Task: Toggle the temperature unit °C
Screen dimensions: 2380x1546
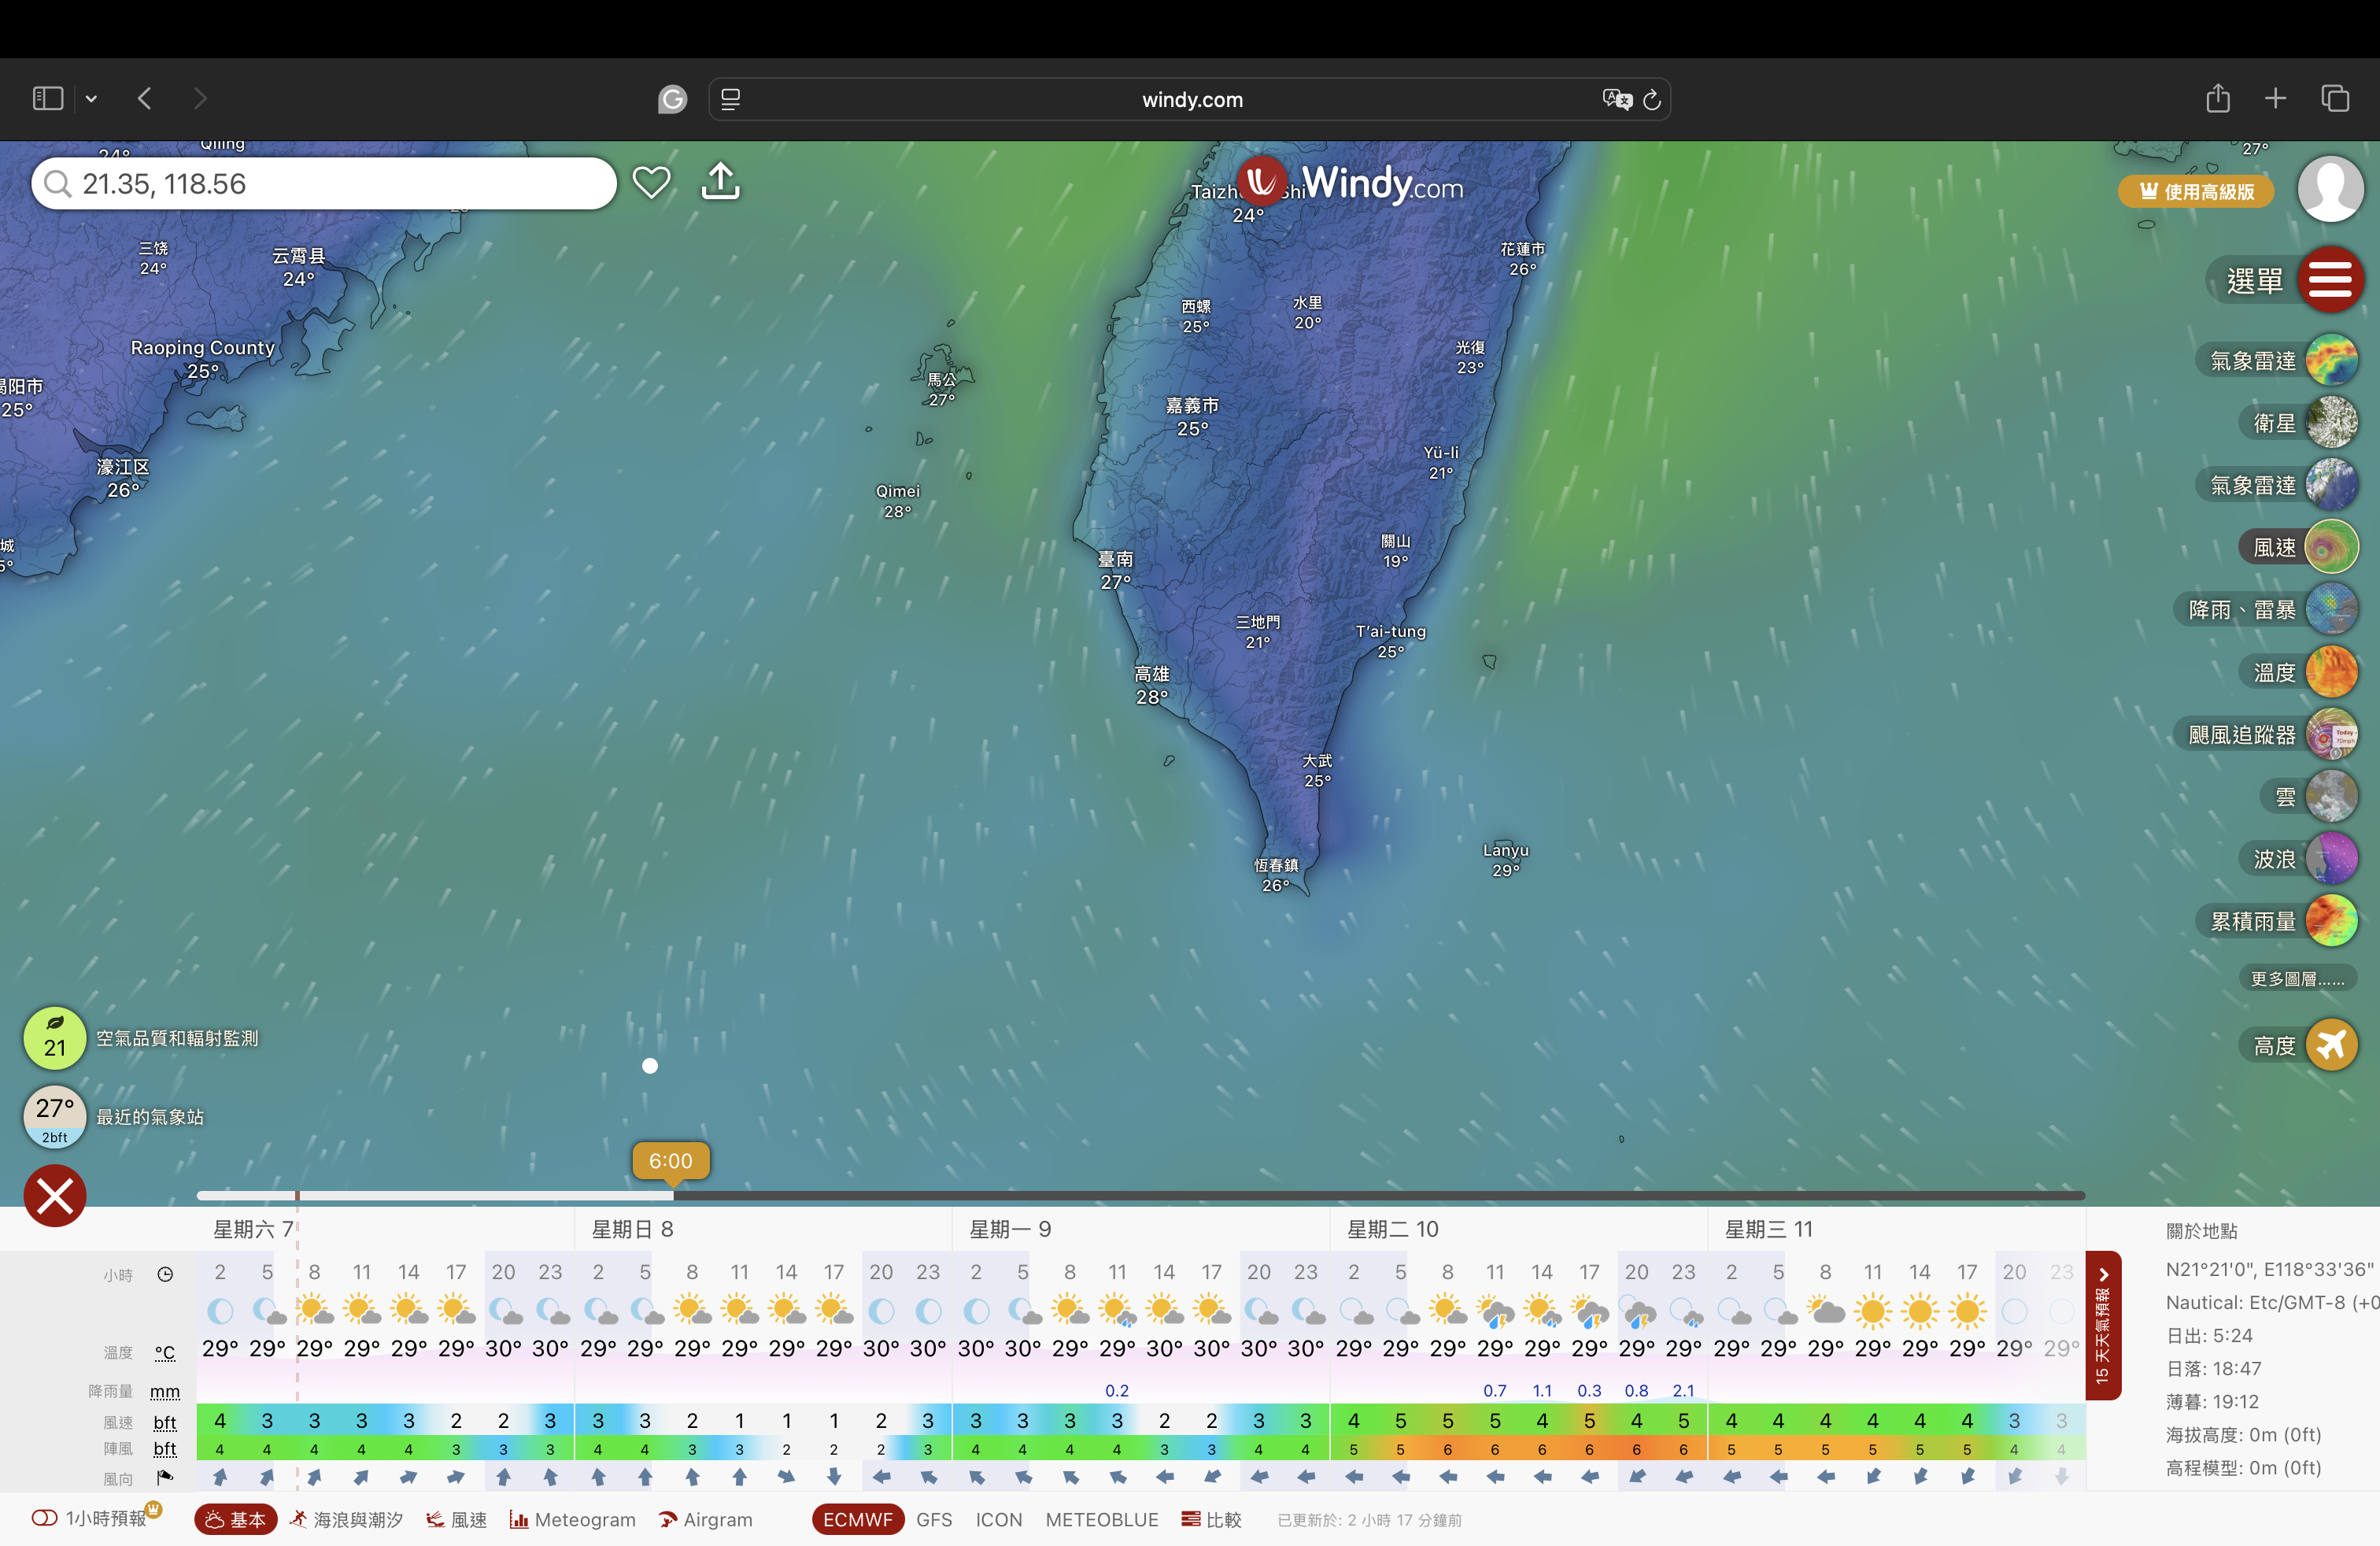Action: 165,1352
